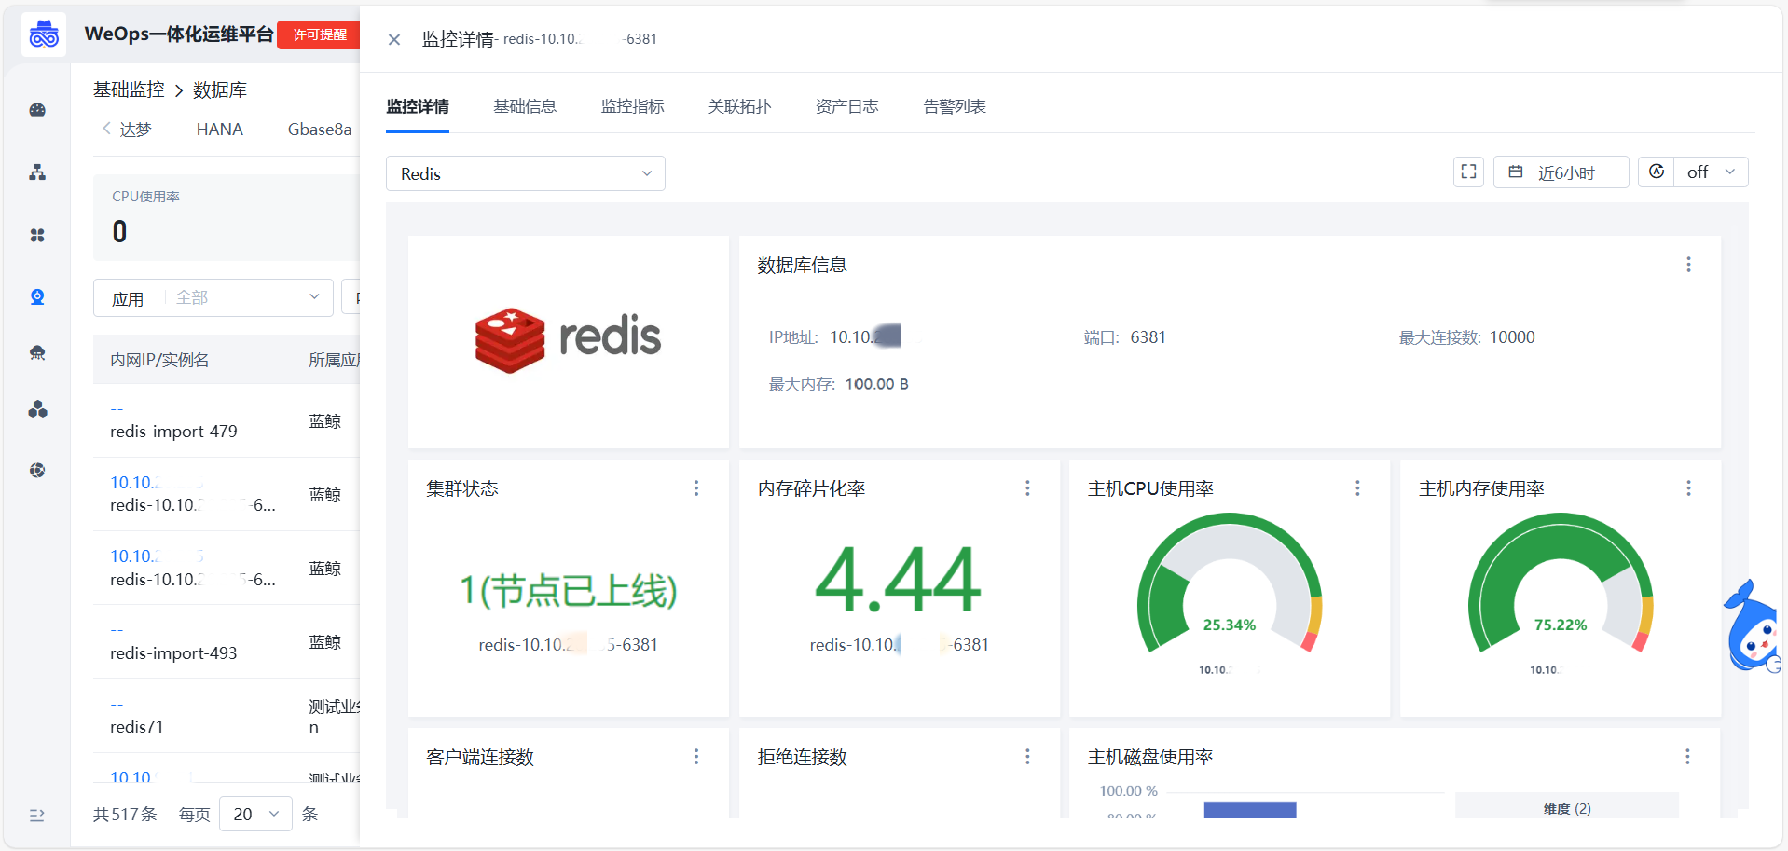
Task: Click the Redis logo image
Action: pyautogui.click(x=568, y=340)
